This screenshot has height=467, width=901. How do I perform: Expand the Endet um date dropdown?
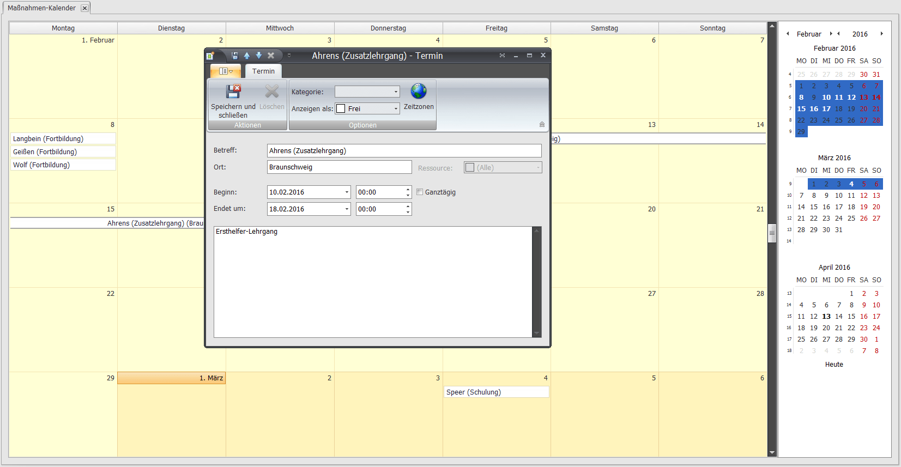tap(347, 209)
